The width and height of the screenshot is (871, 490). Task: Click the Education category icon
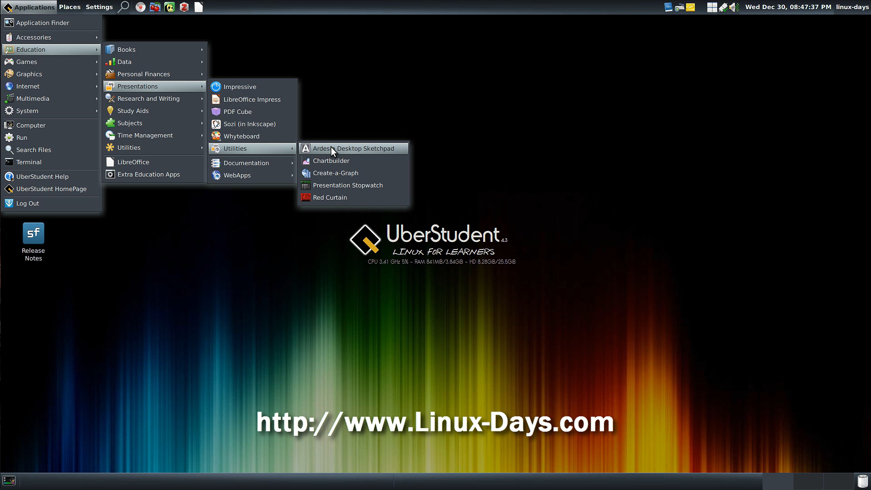[x=9, y=49]
